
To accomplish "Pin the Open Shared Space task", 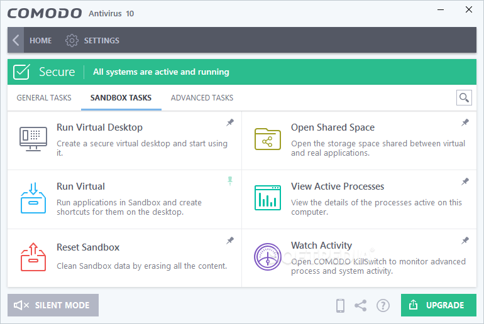I will [465, 122].
